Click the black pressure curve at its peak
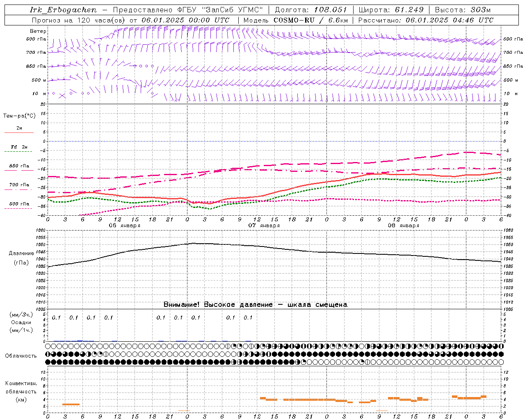 194,243
